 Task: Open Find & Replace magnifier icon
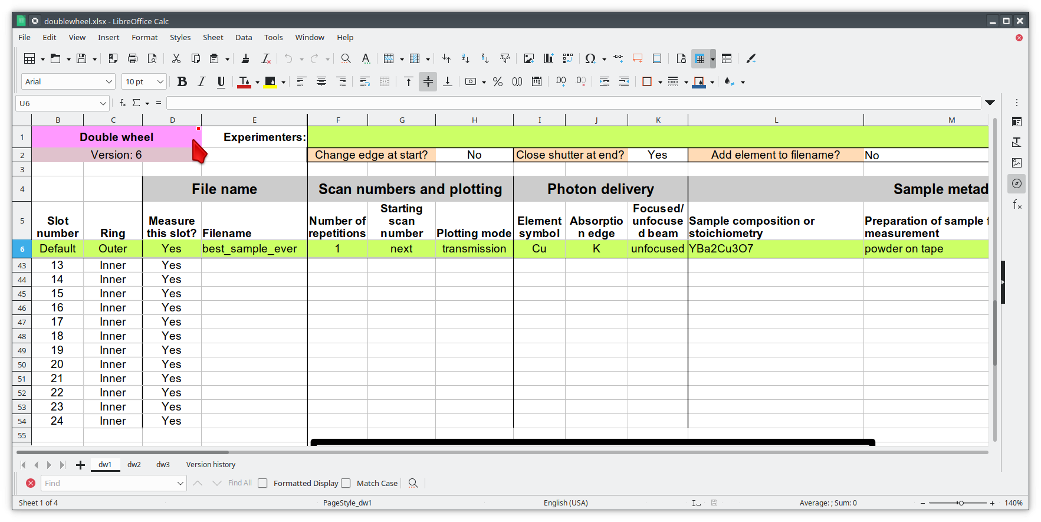click(x=346, y=58)
